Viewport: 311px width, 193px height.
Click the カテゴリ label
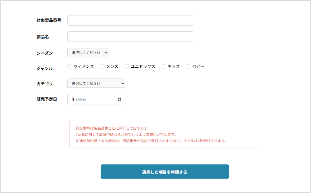(44, 83)
